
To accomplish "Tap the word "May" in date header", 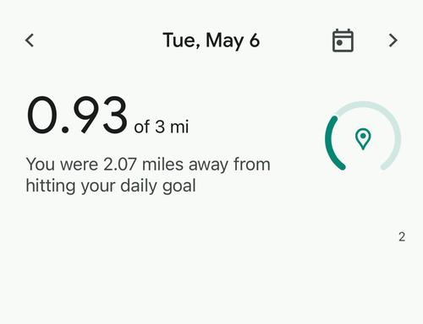I will 225,41.
